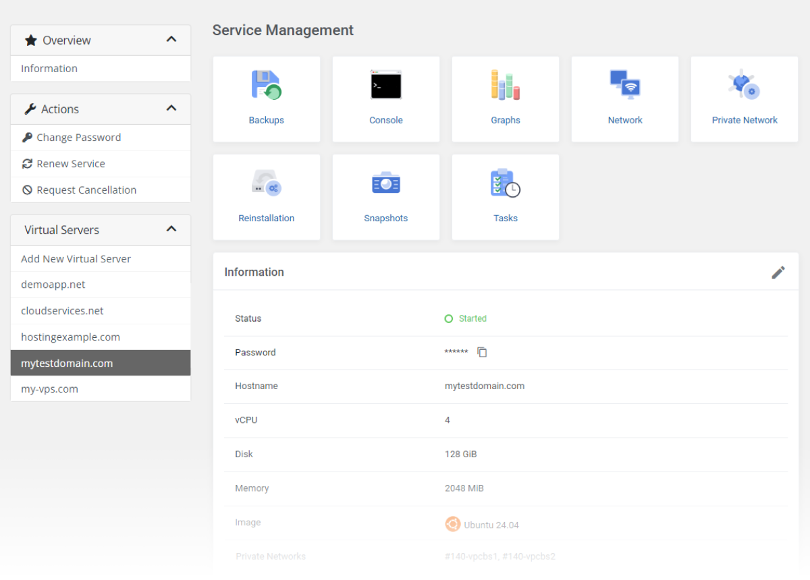The image size is (810, 580).
Task: Click the Actions panel heading text
Action: pyautogui.click(x=60, y=109)
